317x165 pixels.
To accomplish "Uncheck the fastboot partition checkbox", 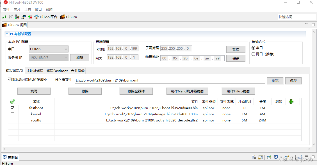I will (x=13, y=108).
